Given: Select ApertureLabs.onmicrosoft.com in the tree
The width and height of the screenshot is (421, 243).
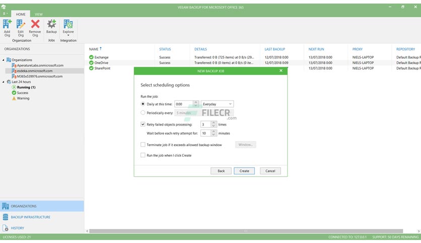Looking at the screenshot, I should [x=40, y=65].
